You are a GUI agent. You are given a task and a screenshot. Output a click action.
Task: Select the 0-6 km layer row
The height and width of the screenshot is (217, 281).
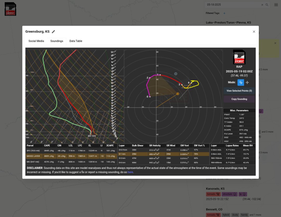pyautogui.click(x=164, y=162)
